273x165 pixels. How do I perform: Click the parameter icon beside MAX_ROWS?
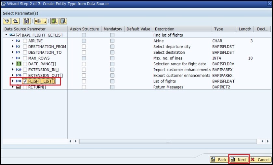coord(18,58)
